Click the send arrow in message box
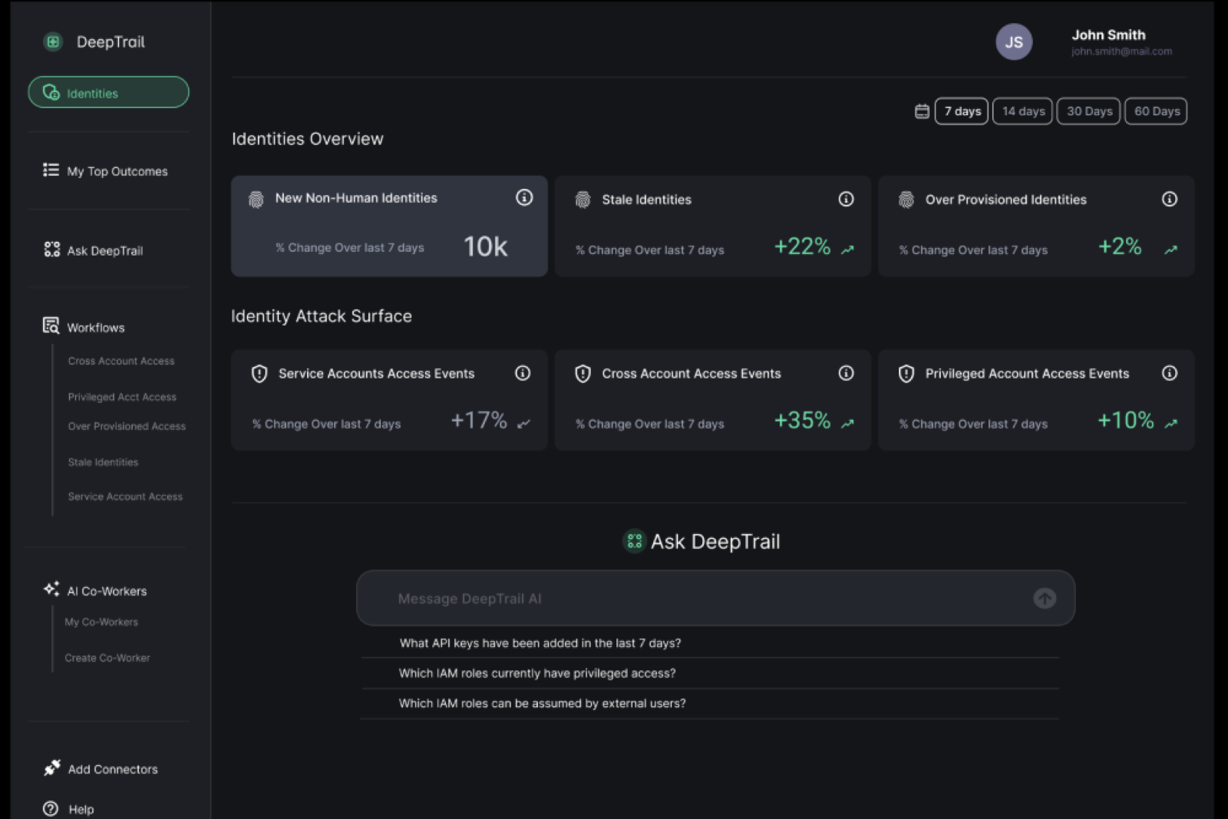The width and height of the screenshot is (1228, 819). (x=1044, y=599)
